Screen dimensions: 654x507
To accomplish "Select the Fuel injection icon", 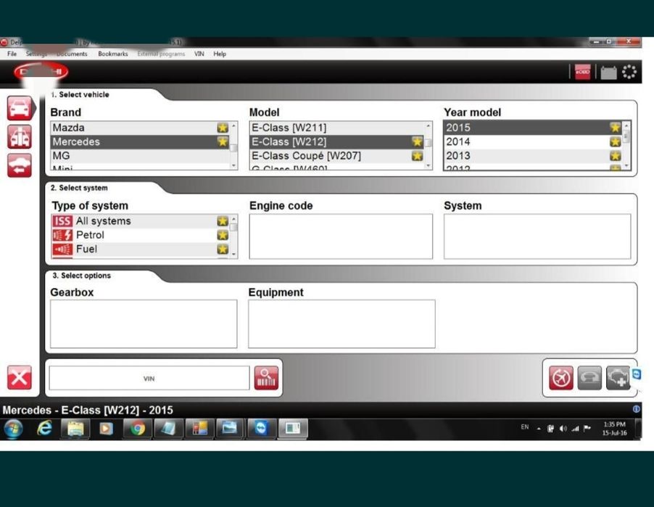I will (x=62, y=249).
